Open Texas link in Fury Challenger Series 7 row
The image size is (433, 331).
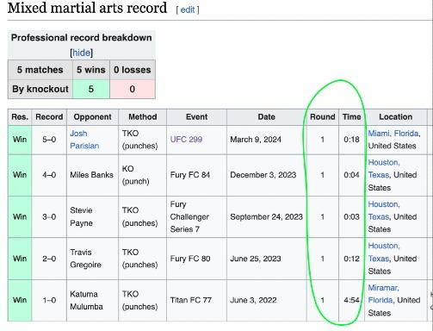click(379, 216)
